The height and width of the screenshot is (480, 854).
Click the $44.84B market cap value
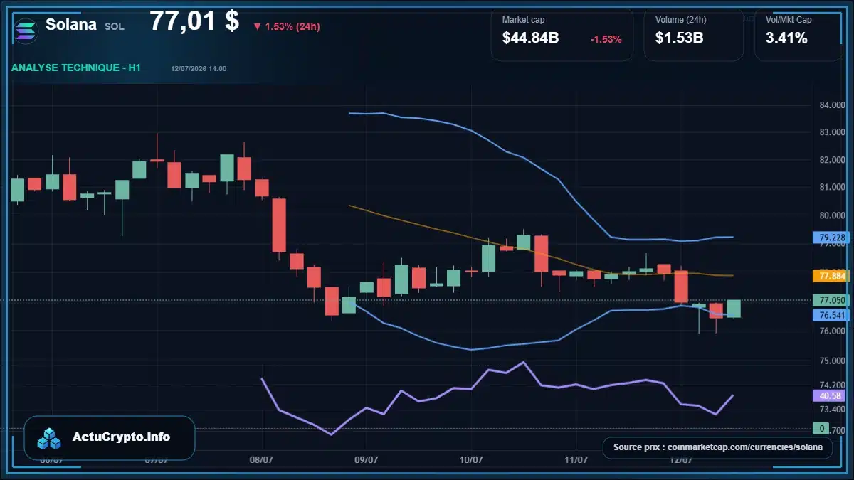point(530,38)
